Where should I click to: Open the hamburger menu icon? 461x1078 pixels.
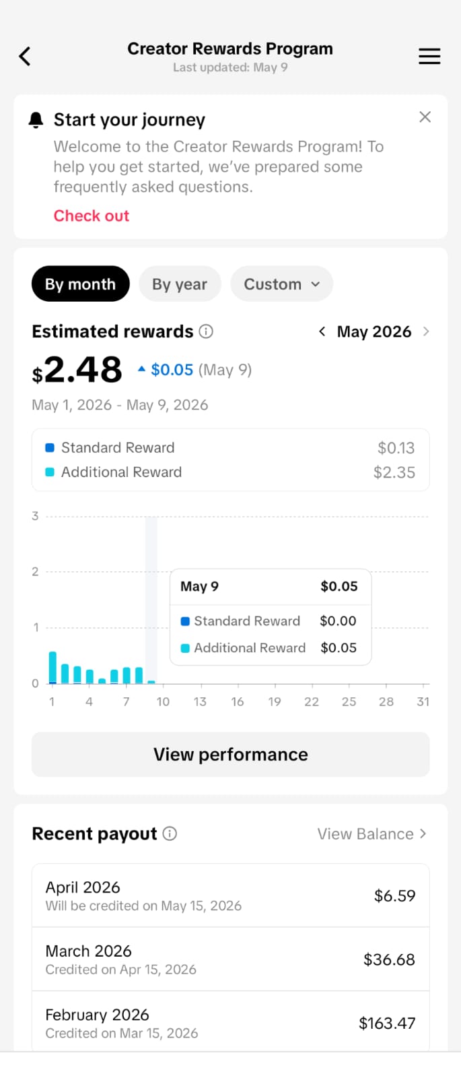pos(429,56)
